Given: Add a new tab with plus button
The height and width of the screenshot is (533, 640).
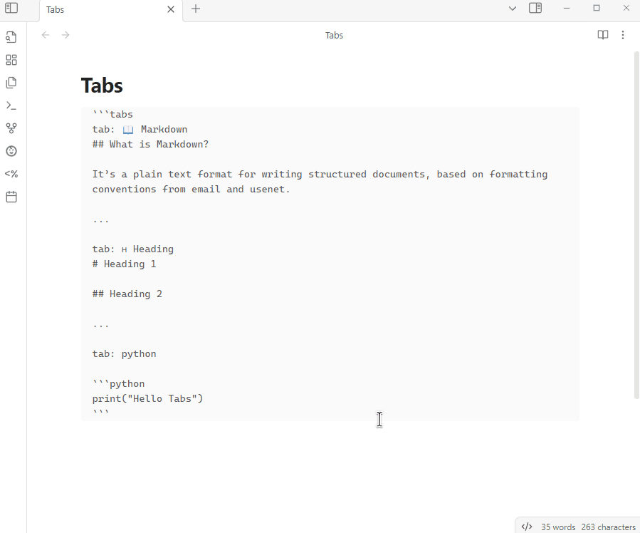Looking at the screenshot, I should pos(196,9).
